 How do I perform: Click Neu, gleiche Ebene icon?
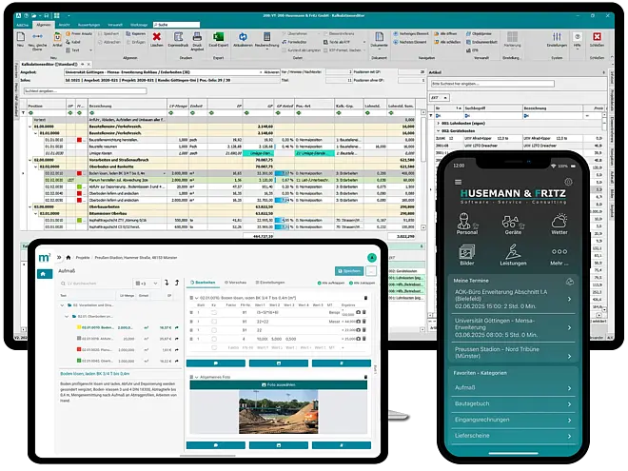point(37,36)
